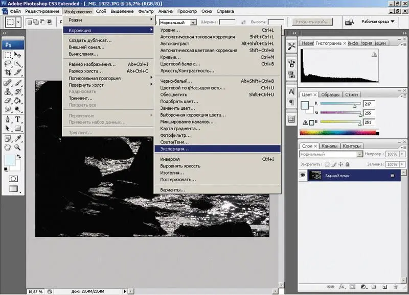The height and width of the screenshot is (295, 409).
Task: Choose Intersect with selection mode
Action: pos(50,22)
